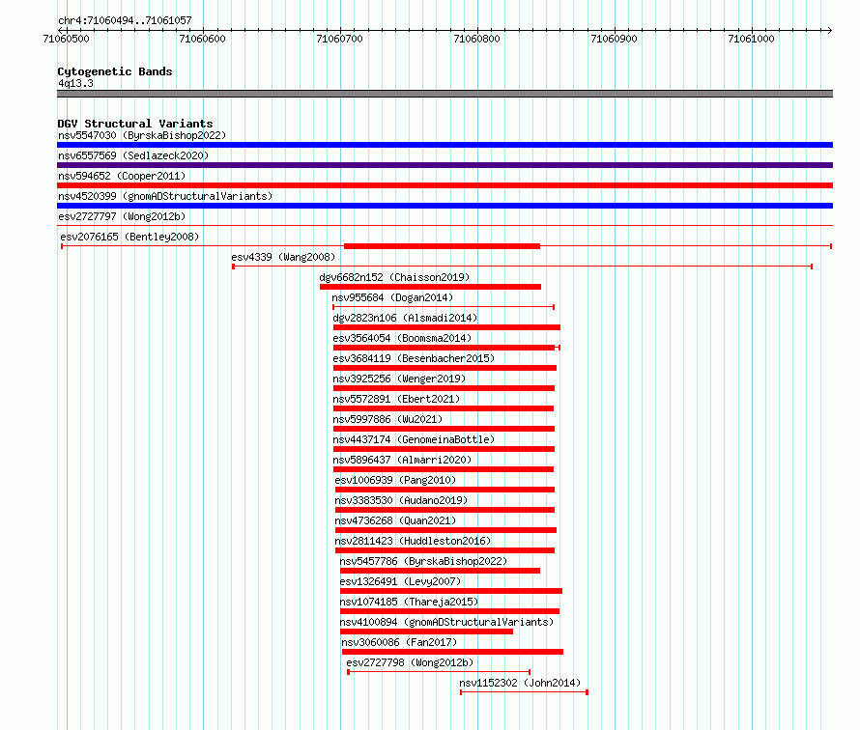Click ruler position 71060500
860x730 pixels.
tap(66, 39)
